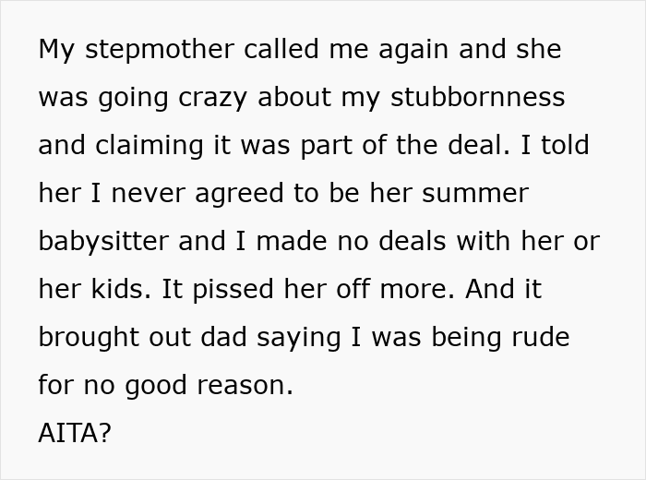
Task: Click the word "crazy" in second line
Action: tap(212, 99)
